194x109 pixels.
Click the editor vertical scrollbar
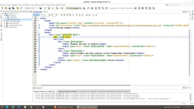(x=189, y=52)
